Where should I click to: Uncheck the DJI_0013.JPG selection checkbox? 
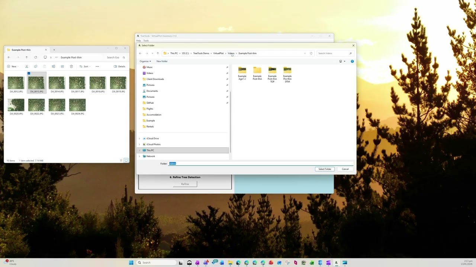pyautogui.click(x=29, y=73)
